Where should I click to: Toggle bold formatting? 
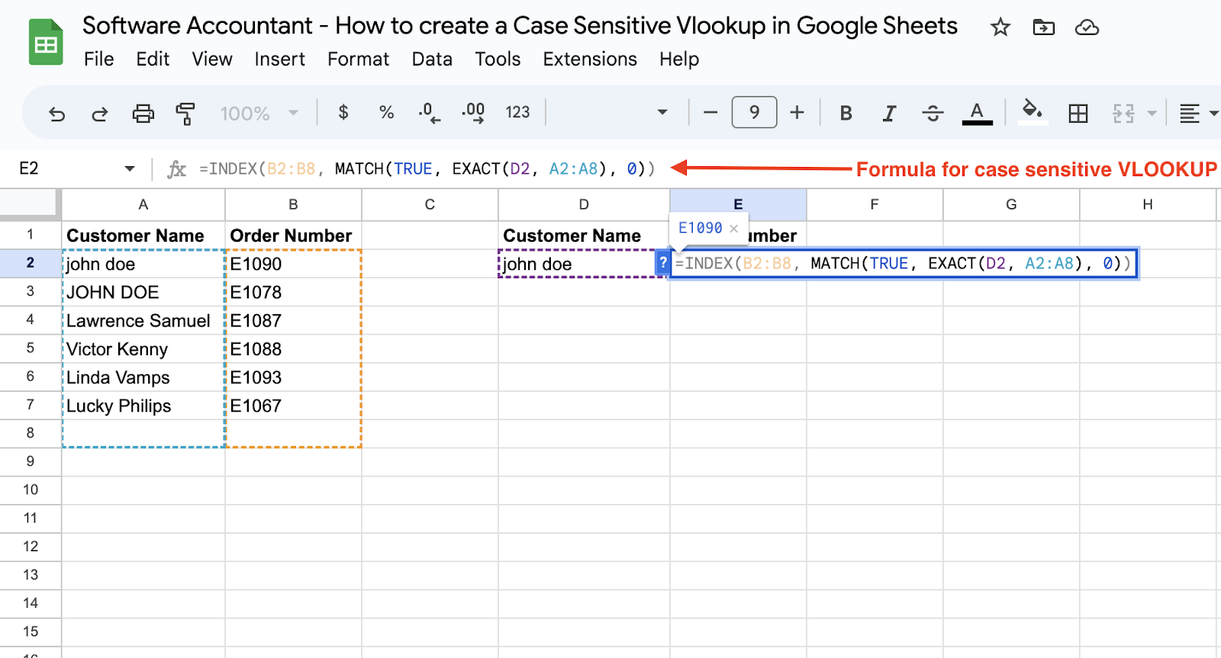[x=846, y=114]
